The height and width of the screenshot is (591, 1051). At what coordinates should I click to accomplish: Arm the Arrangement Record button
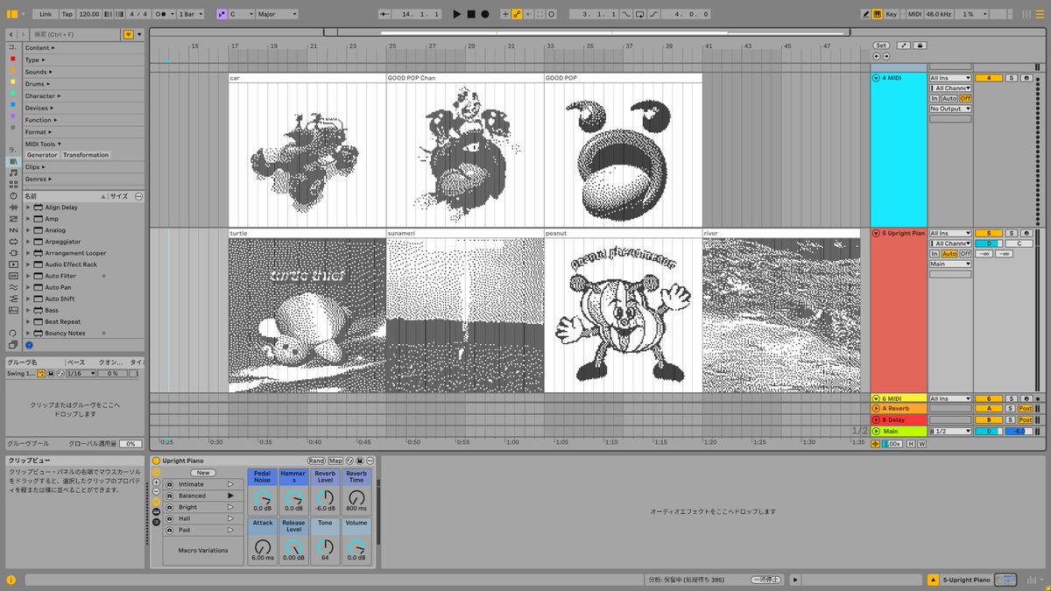click(484, 14)
